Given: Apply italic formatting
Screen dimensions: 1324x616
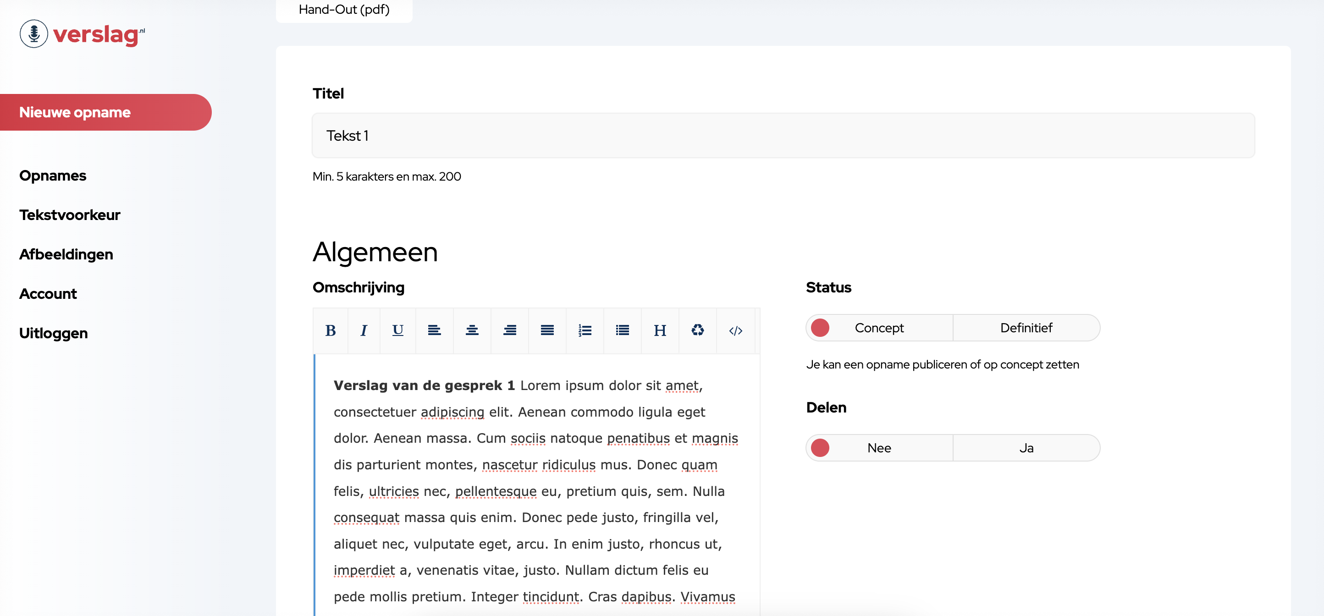Looking at the screenshot, I should pos(364,330).
